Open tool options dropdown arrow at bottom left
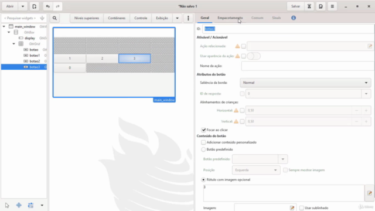 (42, 205)
